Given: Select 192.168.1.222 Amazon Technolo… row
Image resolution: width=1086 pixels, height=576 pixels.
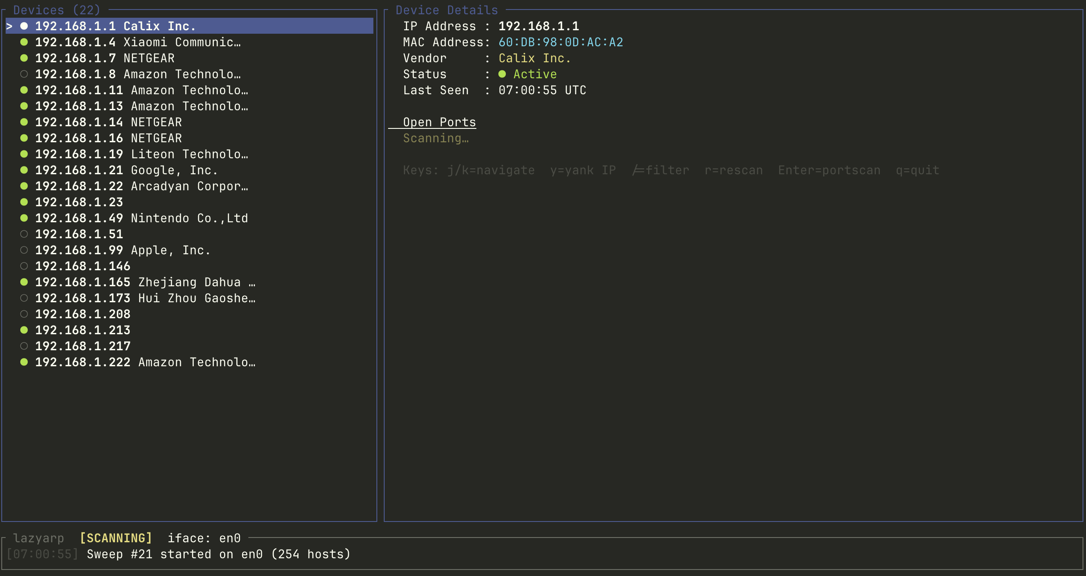Looking at the screenshot, I should coord(145,362).
